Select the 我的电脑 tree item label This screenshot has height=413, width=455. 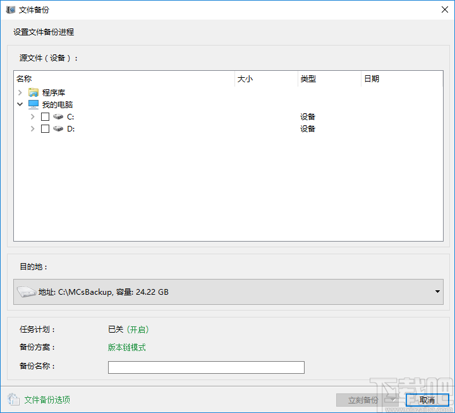click(58, 104)
